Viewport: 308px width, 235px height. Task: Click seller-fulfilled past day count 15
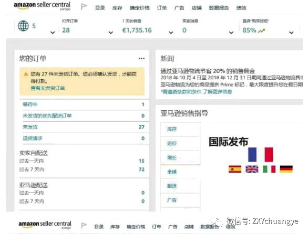(x=141, y=161)
